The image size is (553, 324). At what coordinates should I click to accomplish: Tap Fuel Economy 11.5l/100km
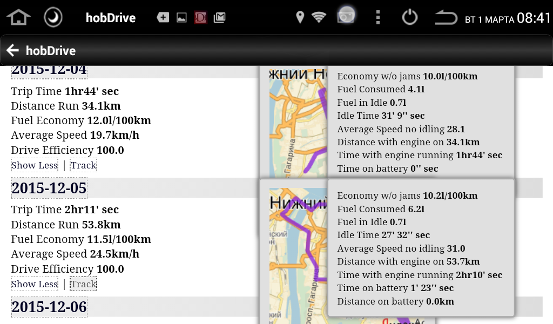(81, 239)
